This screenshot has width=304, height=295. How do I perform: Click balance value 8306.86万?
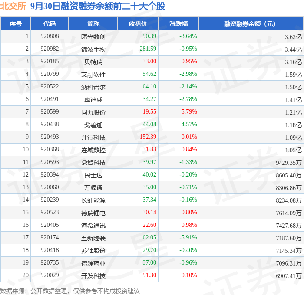click(289, 188)
